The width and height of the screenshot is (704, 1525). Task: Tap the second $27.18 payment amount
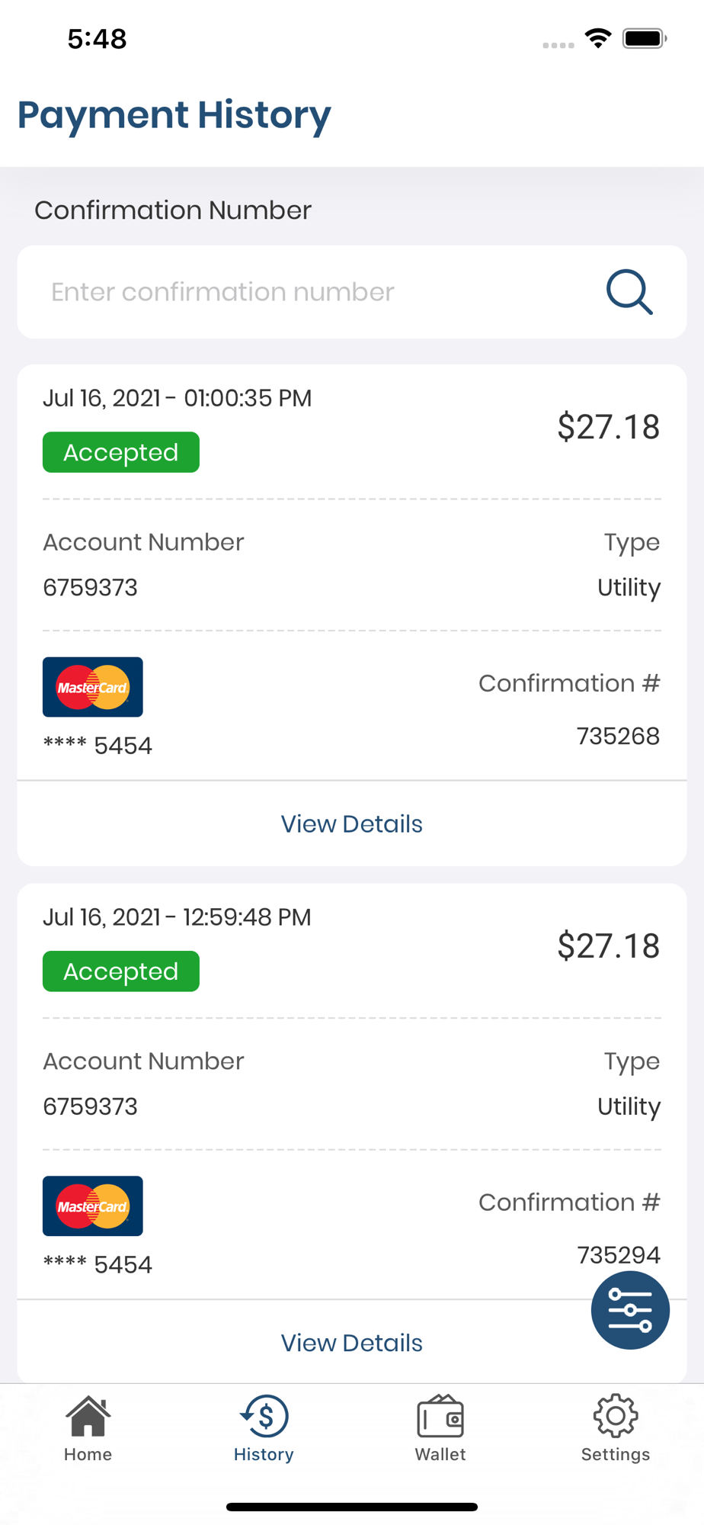(x=608, y=946)
